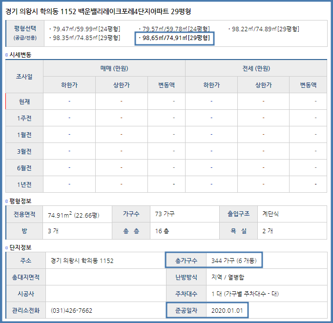Click the 현재 row label
Viewport: 333px width, 323px height.
tap(24, 101)
